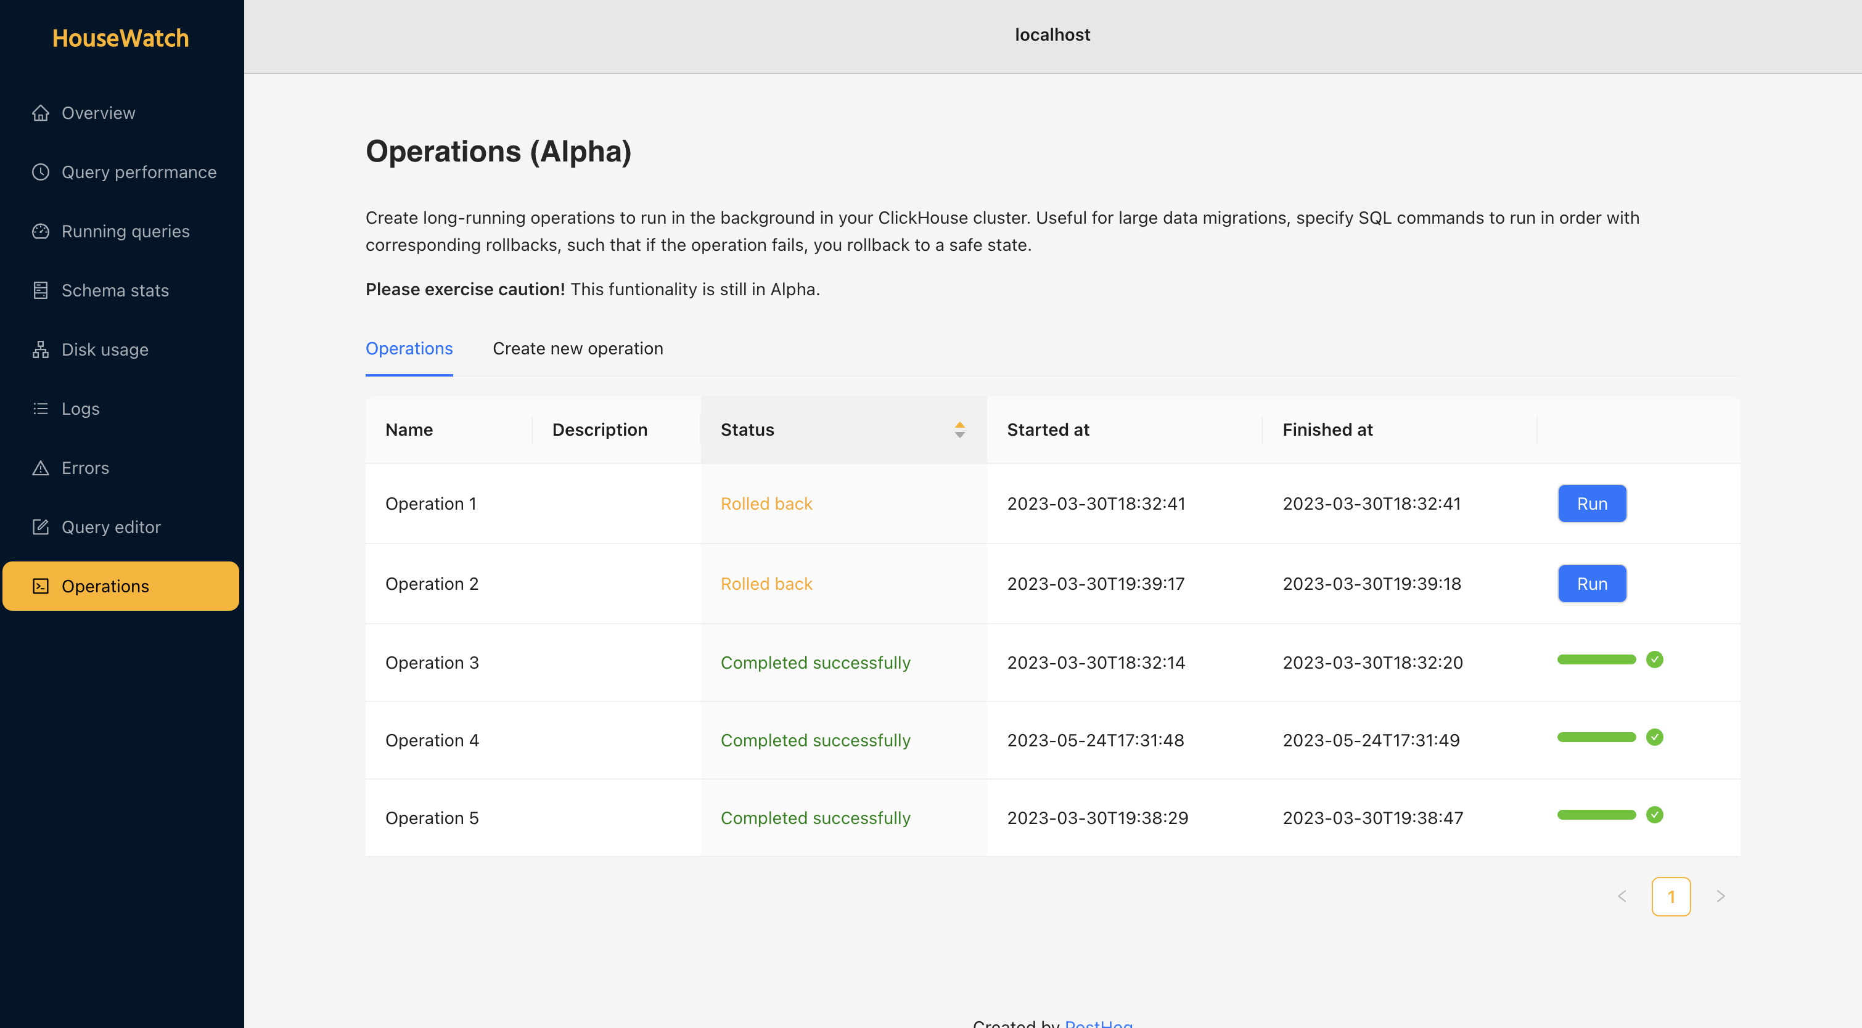Go to the previous page arrow
This screenshot has height=1028, width=1862.
1622,895
